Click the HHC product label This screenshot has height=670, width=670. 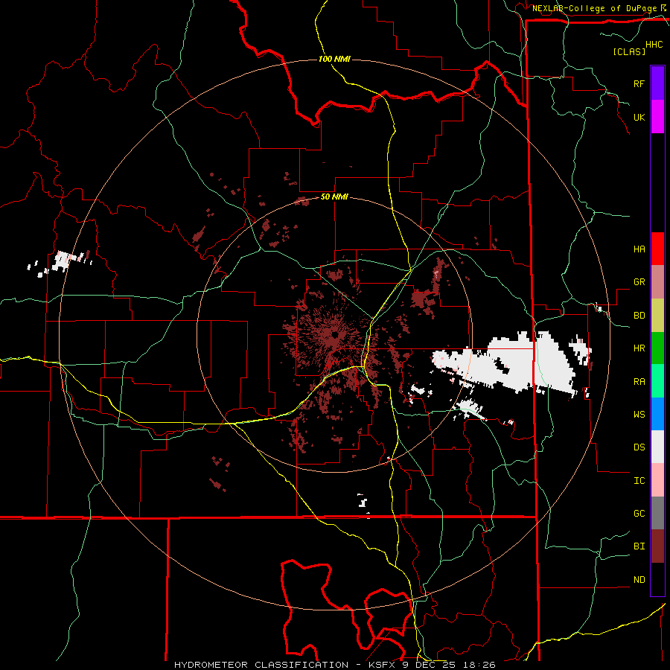[654, 45]
